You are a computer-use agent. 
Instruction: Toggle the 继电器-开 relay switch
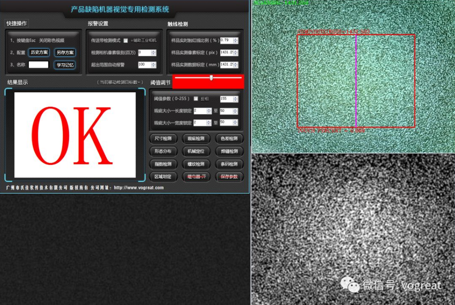tap(196, 177)
